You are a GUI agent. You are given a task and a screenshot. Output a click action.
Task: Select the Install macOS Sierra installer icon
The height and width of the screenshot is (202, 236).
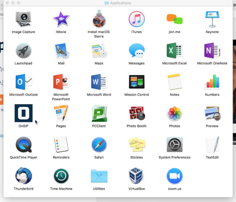tap(99, 19)
